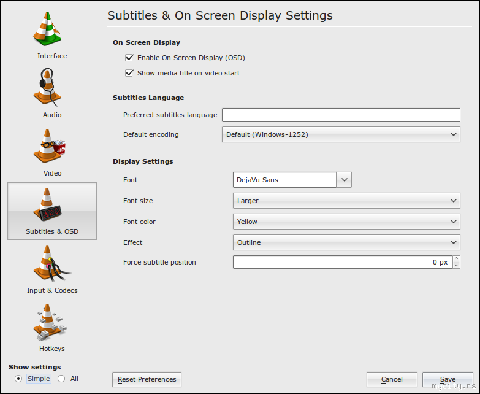Click the Preferred subtitles language field
The width and height of the screenshot is (480, 394).
click(x=340, y=115)
